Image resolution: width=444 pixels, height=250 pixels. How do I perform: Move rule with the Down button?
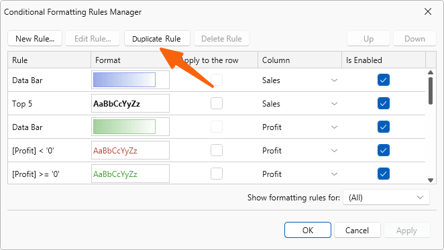pyautogui.click(x=414, y=38)
